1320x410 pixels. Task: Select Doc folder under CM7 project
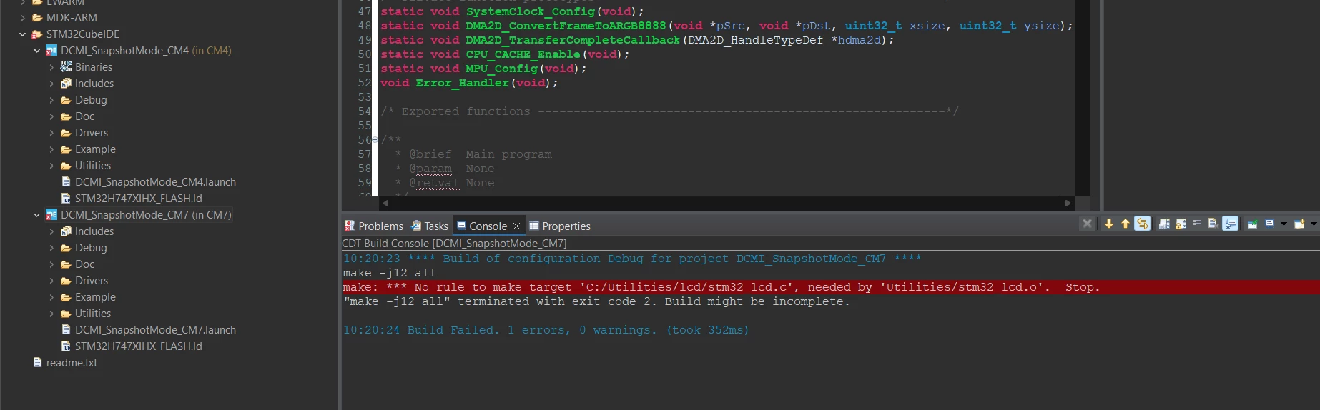pyautogui.click(x=84, y=264)
